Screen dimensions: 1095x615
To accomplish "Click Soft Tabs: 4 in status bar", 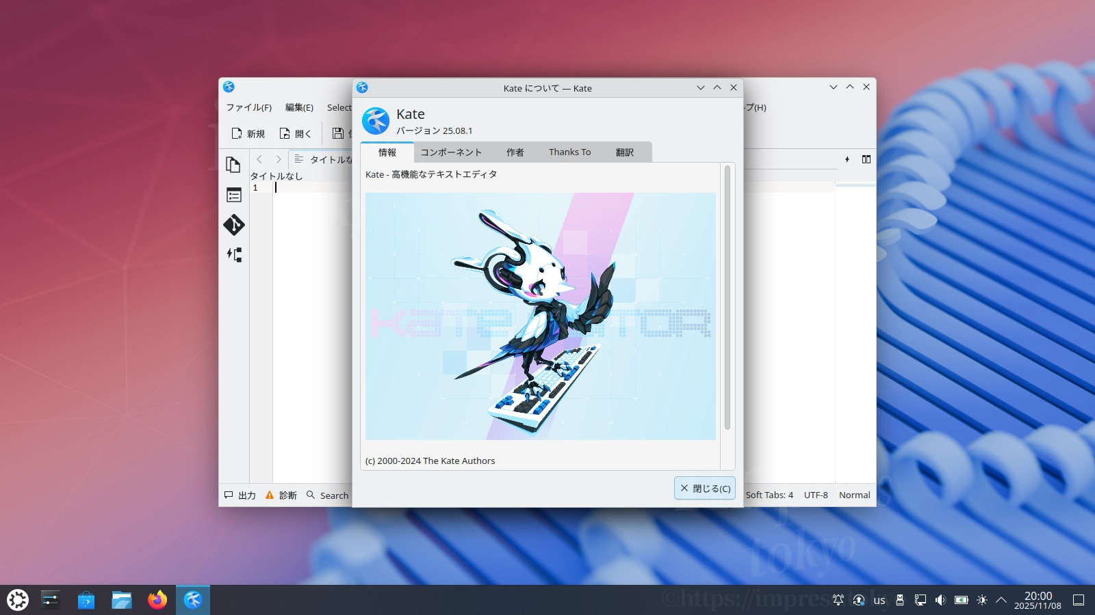I will [x=769, y=495].
